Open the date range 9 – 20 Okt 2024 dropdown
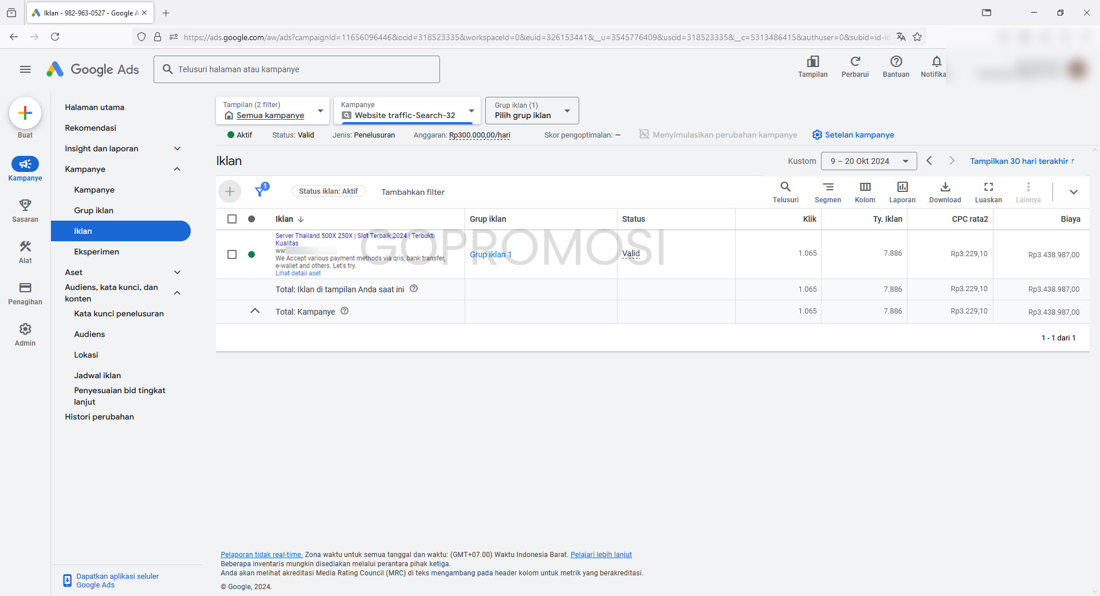This screenshot has width=1100, height=596. tap(868, 161)
